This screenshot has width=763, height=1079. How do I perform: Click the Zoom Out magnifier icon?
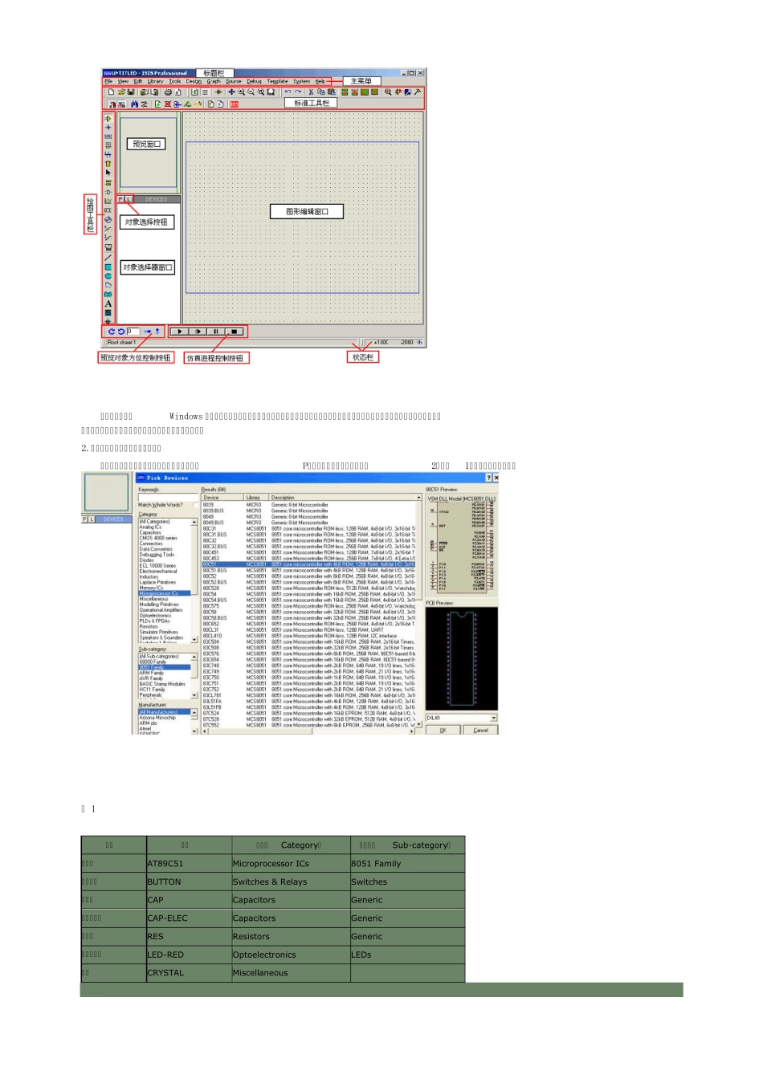251,92
